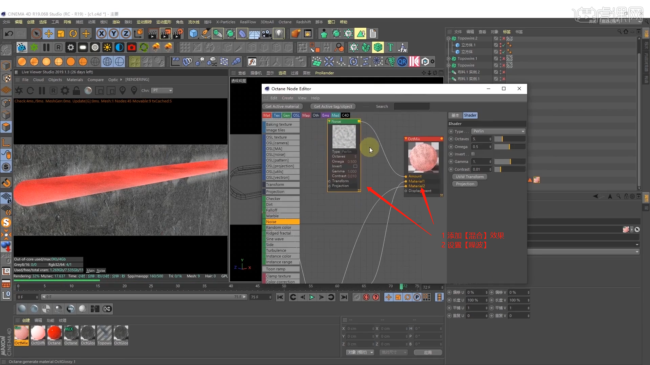Toggle the Invert checkbox in Shader panel
This screenshot has width=650, height=365.
pyautogui.click(x=473, y=154)
